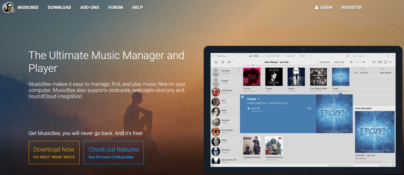Click the layout panel icon beside search
This screenshot has height=175, width=404.
pos(347,56)
